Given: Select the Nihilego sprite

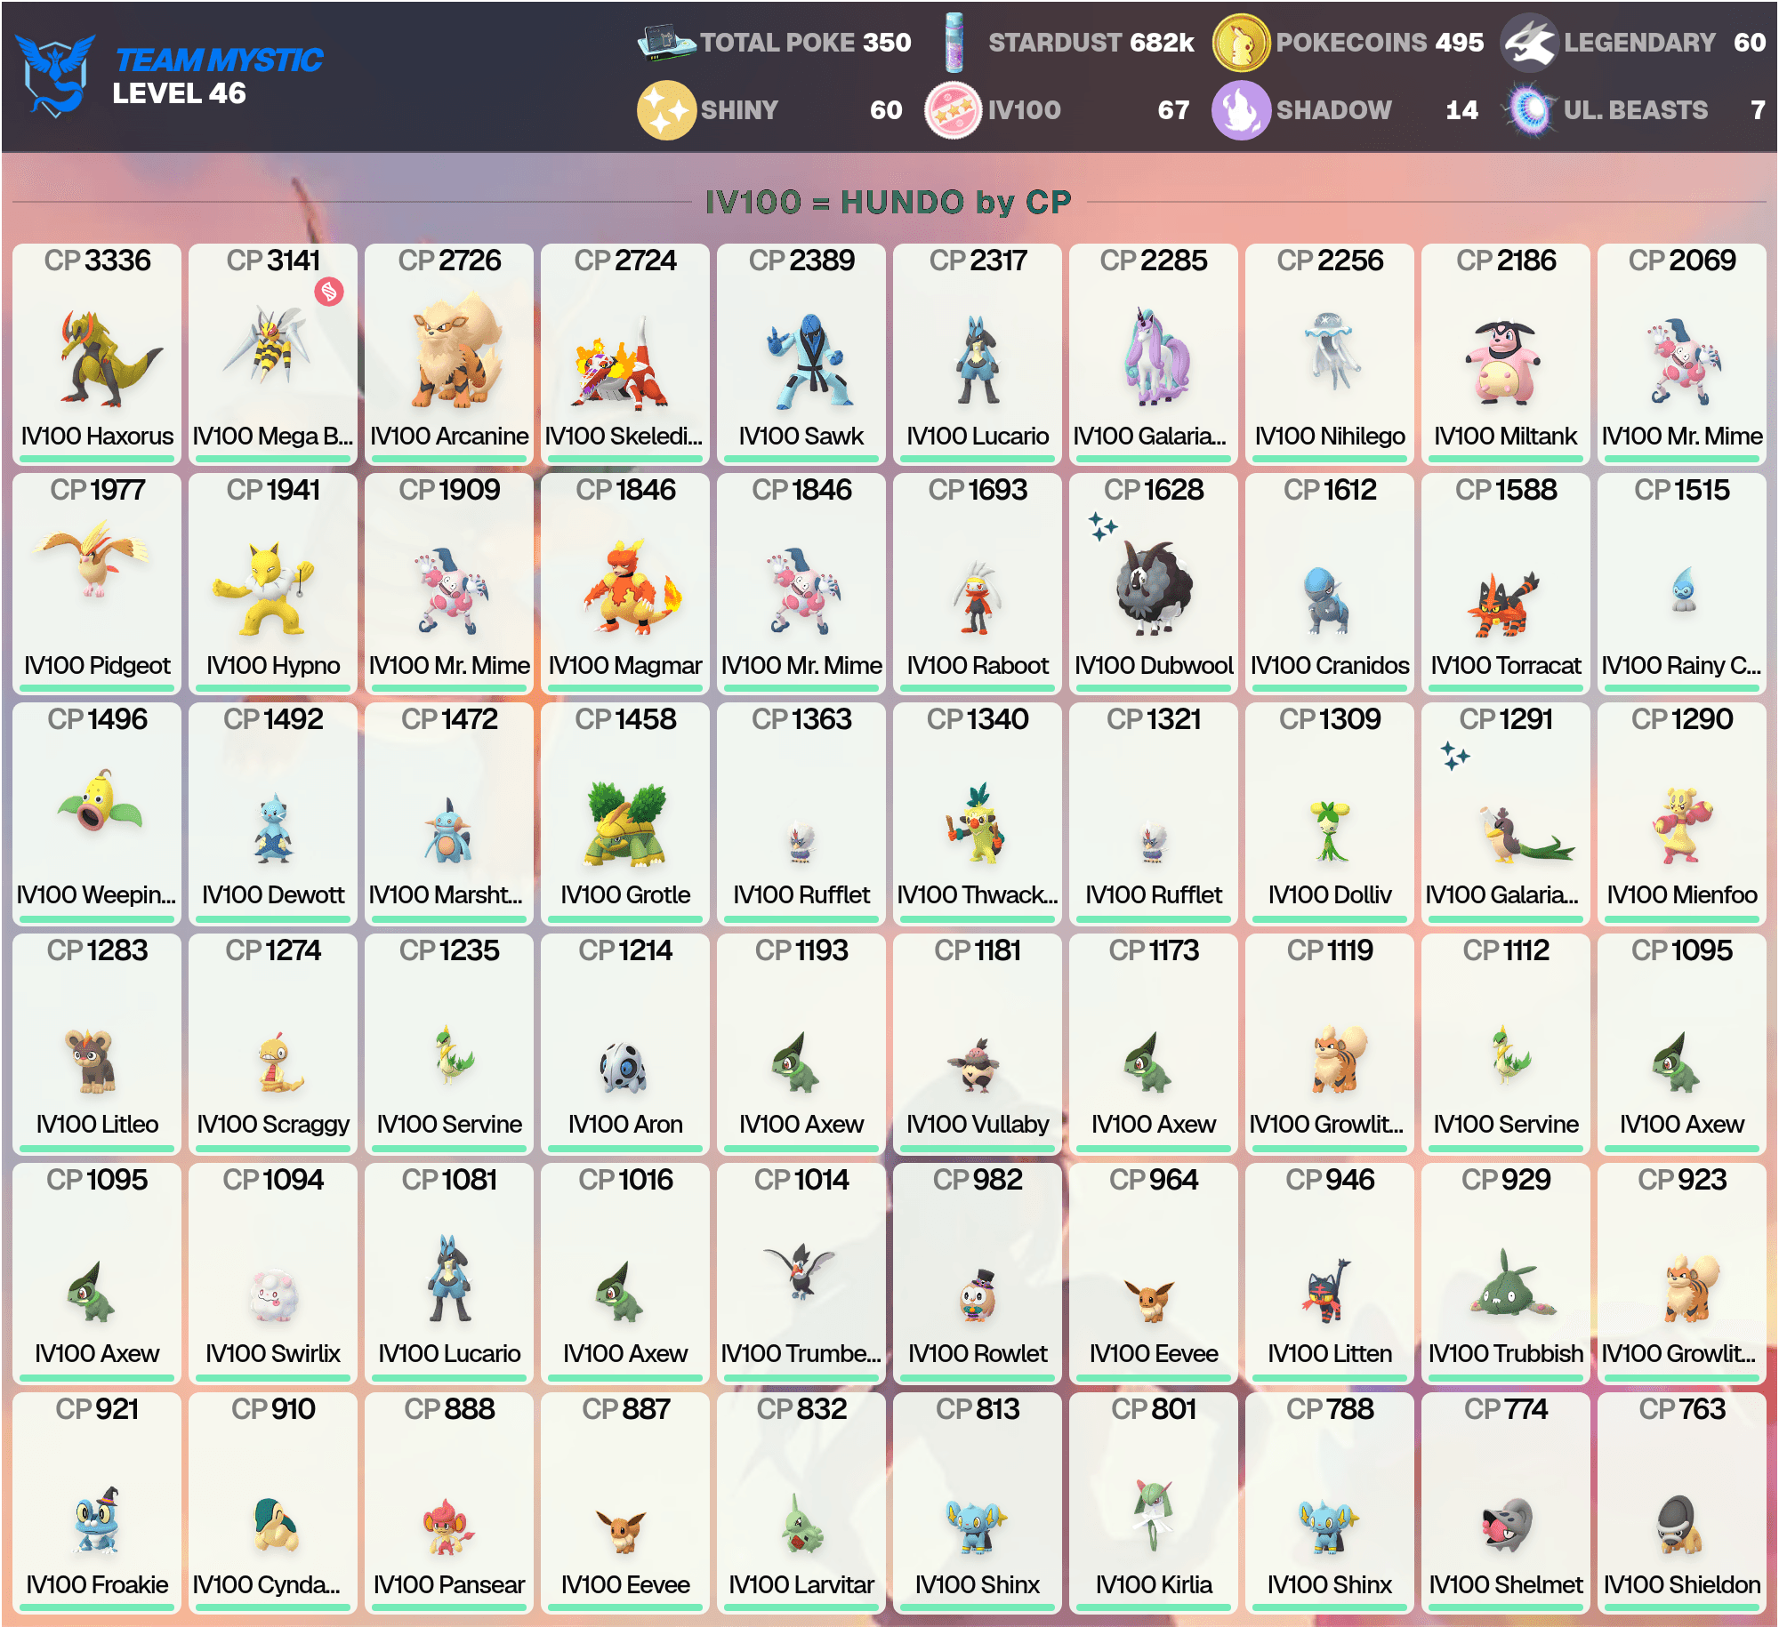Looking at the screenshot, I should [x=1330, y=350].
